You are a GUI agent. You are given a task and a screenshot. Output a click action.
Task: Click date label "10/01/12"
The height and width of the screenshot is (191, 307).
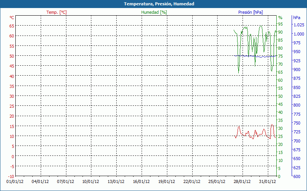(91, 182)
